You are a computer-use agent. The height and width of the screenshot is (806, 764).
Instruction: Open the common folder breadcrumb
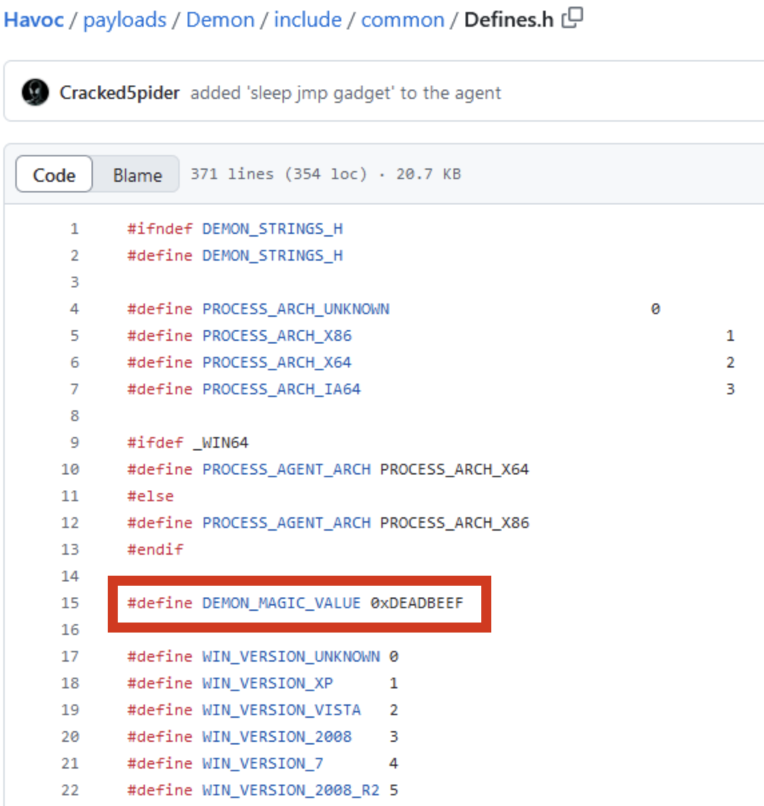(x=402, y=20)
